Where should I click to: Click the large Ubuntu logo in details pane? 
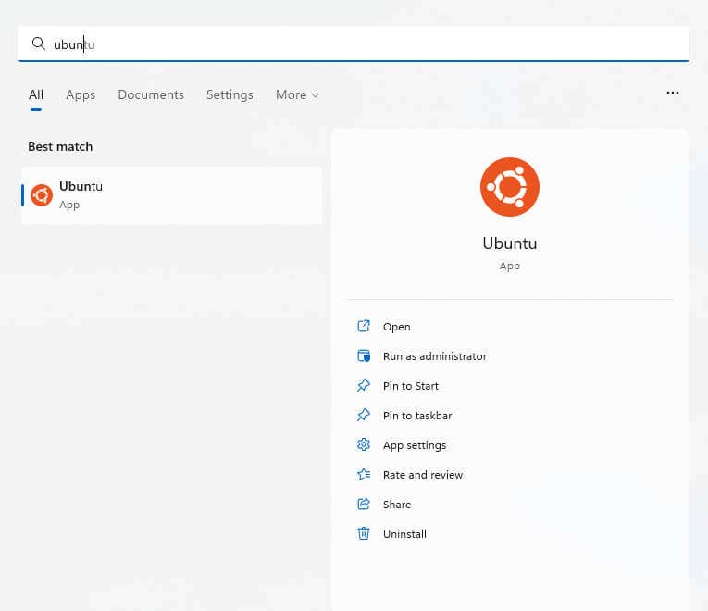pyautogui.click(x=509, y=187)
